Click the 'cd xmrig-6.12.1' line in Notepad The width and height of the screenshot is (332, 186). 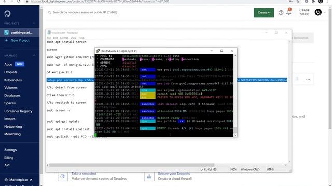(x=59, y=72)
